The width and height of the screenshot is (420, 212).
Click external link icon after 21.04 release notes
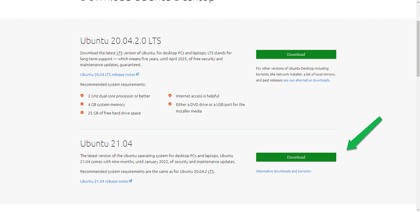(x=131, y=181)
